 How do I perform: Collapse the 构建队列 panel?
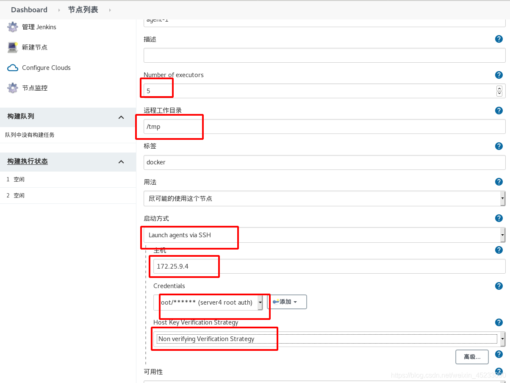[121, 117]
